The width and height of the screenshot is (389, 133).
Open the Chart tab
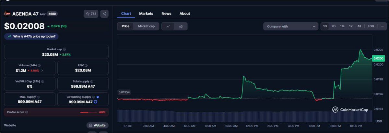tap(126, 14)
